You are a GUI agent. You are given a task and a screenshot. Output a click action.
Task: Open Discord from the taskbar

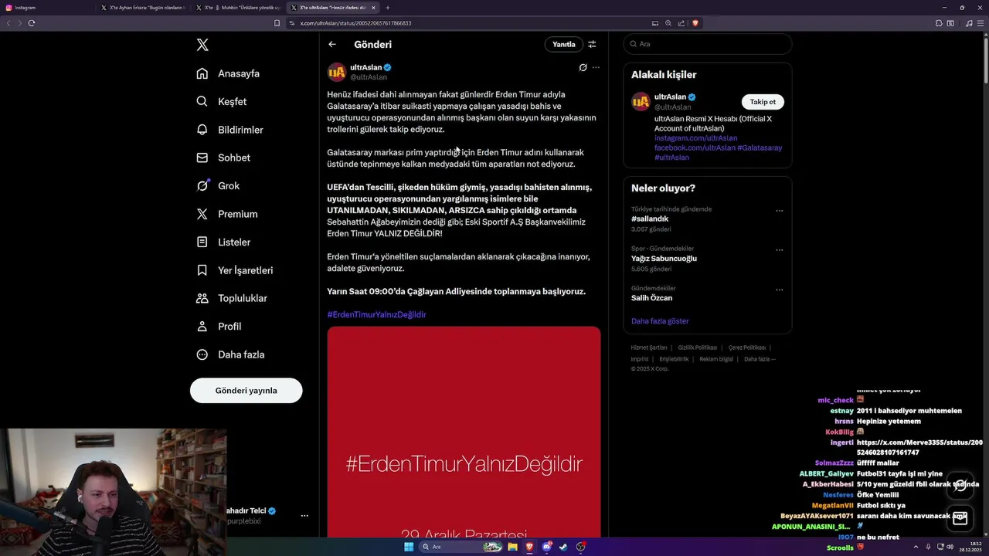[547, 547]
